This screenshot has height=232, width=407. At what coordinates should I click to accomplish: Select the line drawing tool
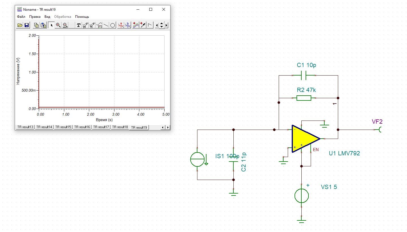point(106,25)
